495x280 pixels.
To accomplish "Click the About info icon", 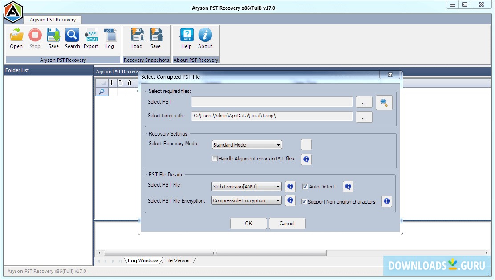I will 205,35.
